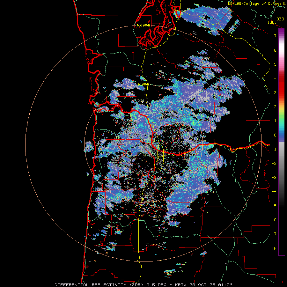This screenshot has width=287, height=287.
Task: Click the 5 value on the color scale
Action: (275, 64)
